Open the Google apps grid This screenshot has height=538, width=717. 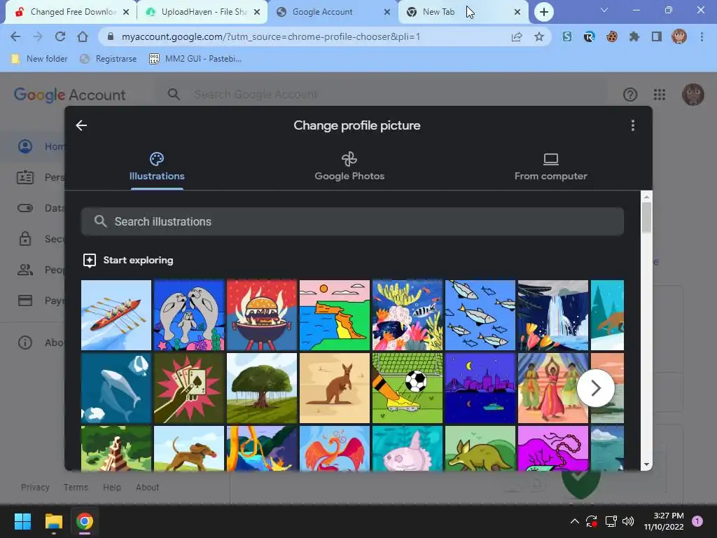660,95
